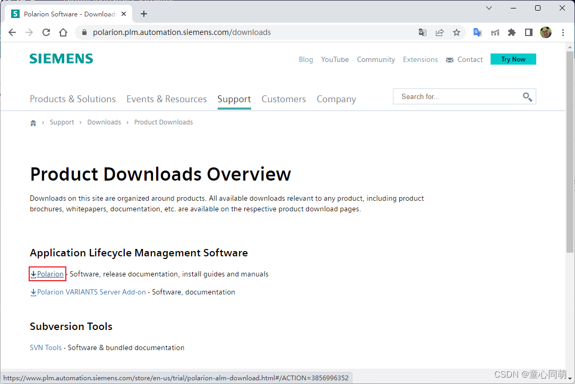The width and height of the screenshot is (575, 384).
Task: View site security lock info
Action: (84, 32)
